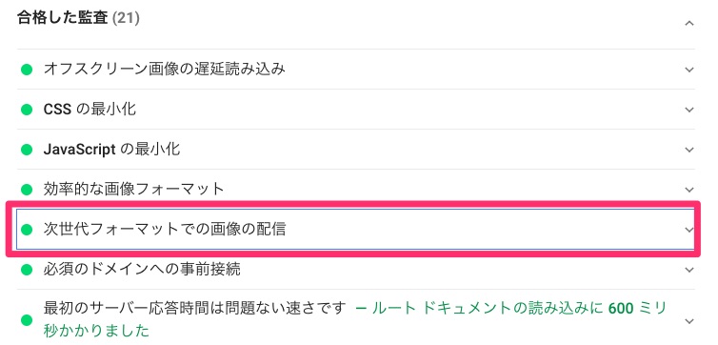Click green dot beside 最初のサーバー応答時間
This screenshot has height=345, width=718.
27,320
